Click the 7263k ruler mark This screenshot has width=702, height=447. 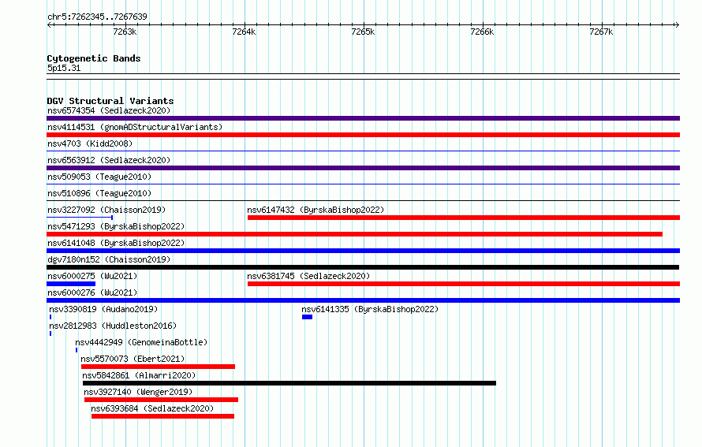coord(125,32)
